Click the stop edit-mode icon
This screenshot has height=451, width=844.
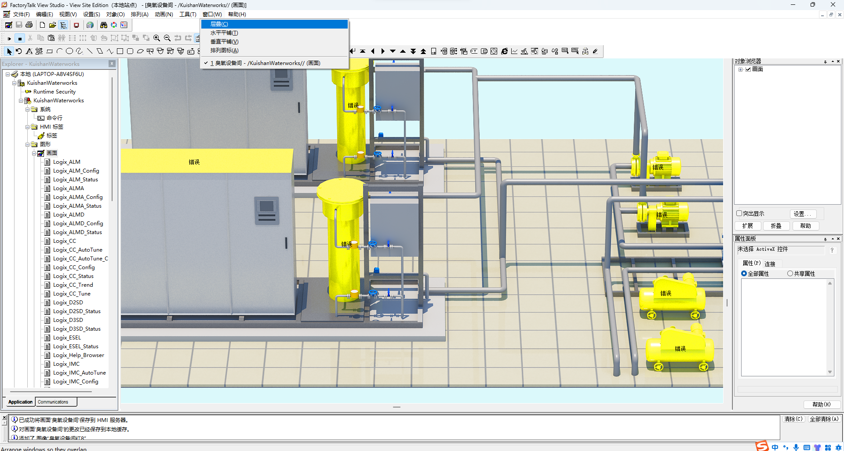point(20,39)
